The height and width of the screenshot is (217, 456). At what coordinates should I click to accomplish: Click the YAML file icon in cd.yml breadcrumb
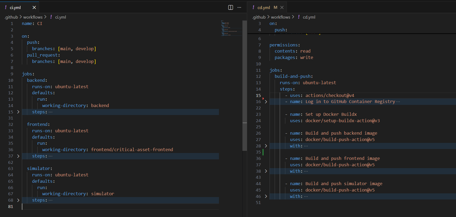tap(299, 17)
